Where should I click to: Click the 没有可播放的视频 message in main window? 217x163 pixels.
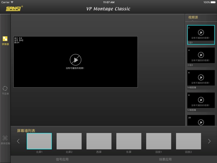tap(75, 68)
